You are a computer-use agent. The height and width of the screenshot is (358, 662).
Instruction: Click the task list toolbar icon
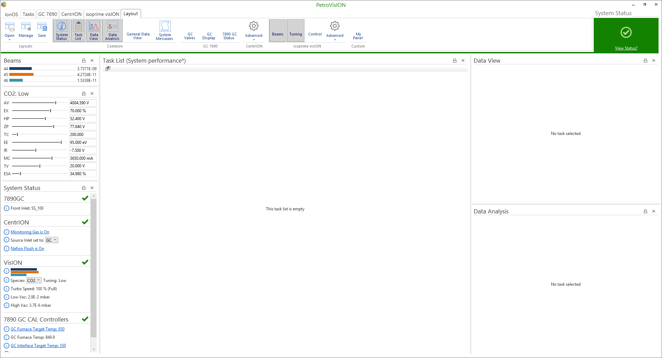point(108,69)
